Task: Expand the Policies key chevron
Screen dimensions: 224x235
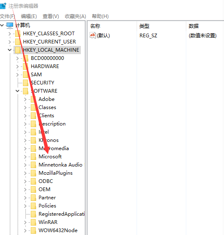Action: 25,206
